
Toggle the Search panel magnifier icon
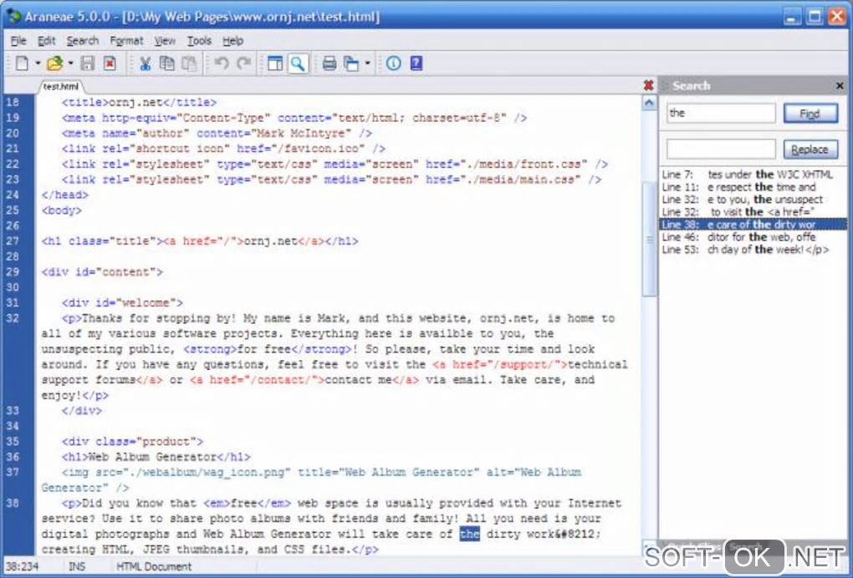(x=298, y=63)
